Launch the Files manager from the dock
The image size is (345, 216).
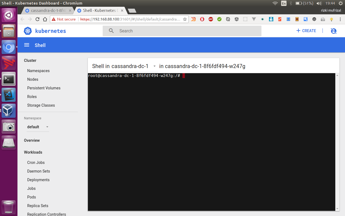click(9, 31)
